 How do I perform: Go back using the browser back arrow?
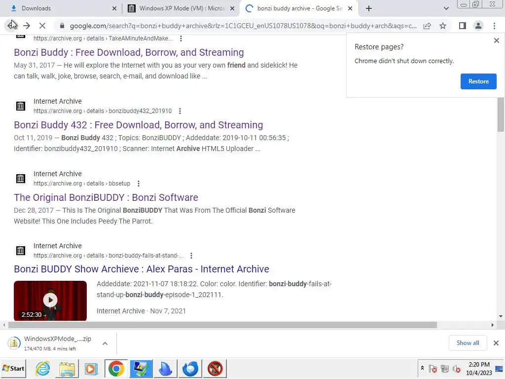[11, 26]
